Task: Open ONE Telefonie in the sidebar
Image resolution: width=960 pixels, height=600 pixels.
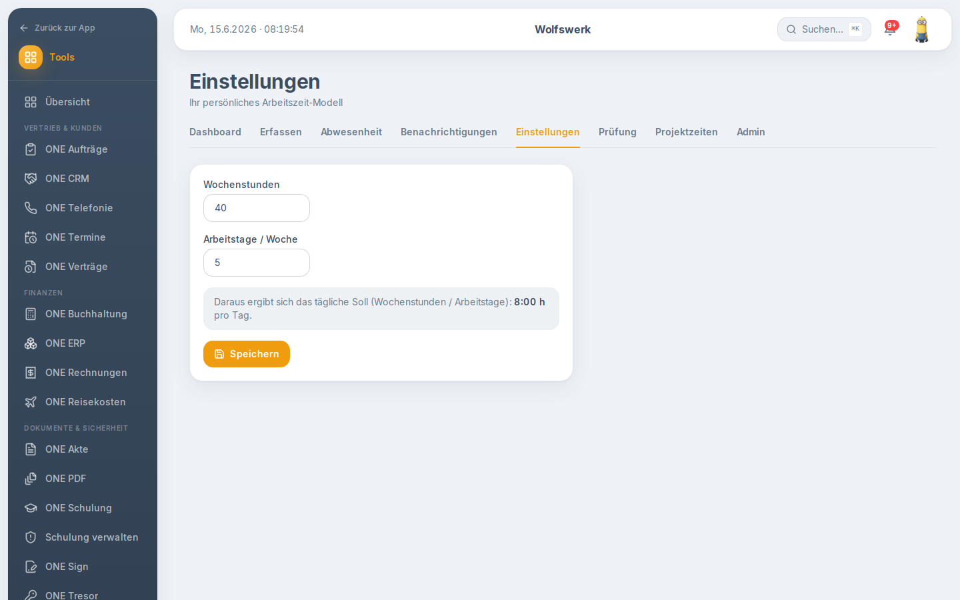Action: [83, 208]
